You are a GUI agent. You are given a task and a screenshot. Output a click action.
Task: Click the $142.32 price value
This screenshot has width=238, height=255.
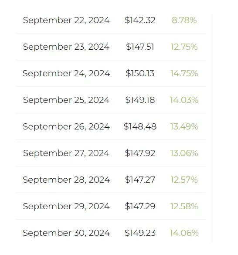click(140, 20)
